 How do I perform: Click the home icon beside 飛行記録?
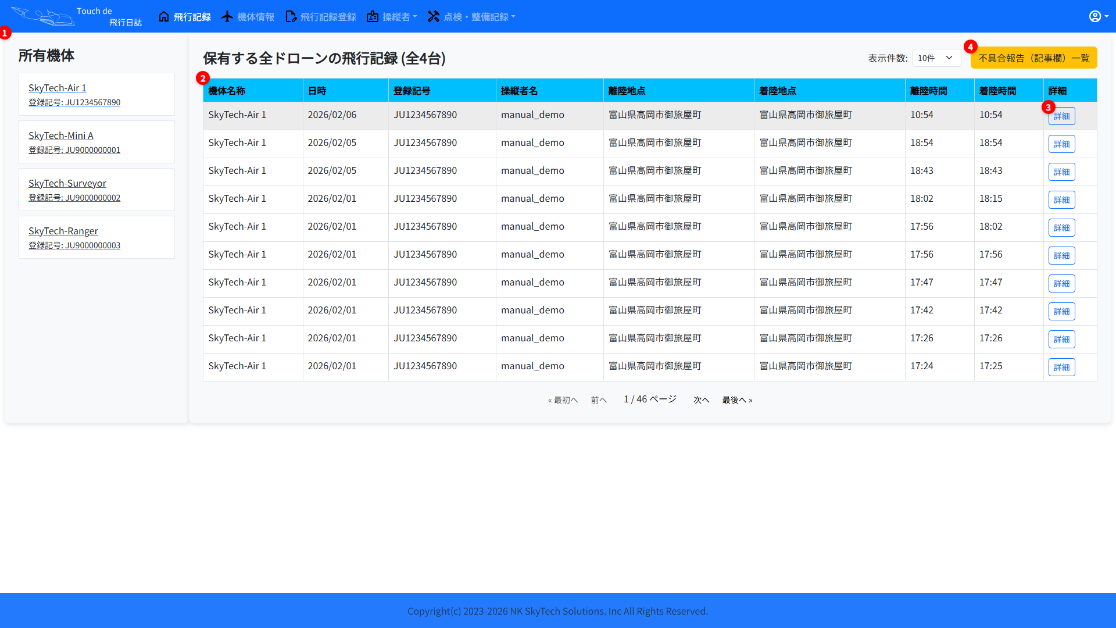click(x=164, y=16)
